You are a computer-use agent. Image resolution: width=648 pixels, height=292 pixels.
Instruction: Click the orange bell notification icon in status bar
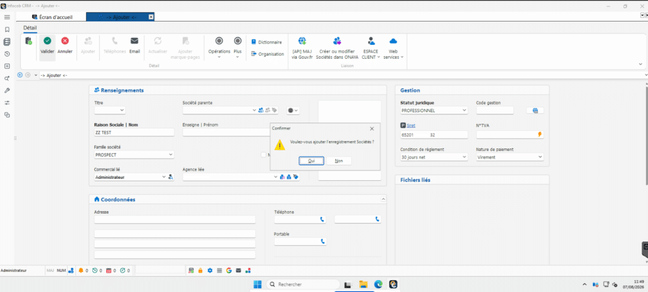click(81, 271)
